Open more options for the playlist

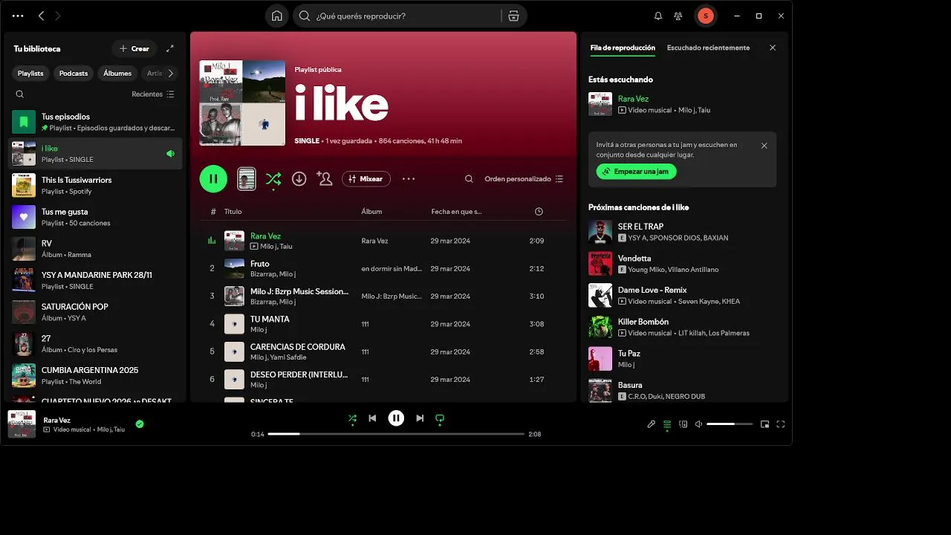(409, 178)
